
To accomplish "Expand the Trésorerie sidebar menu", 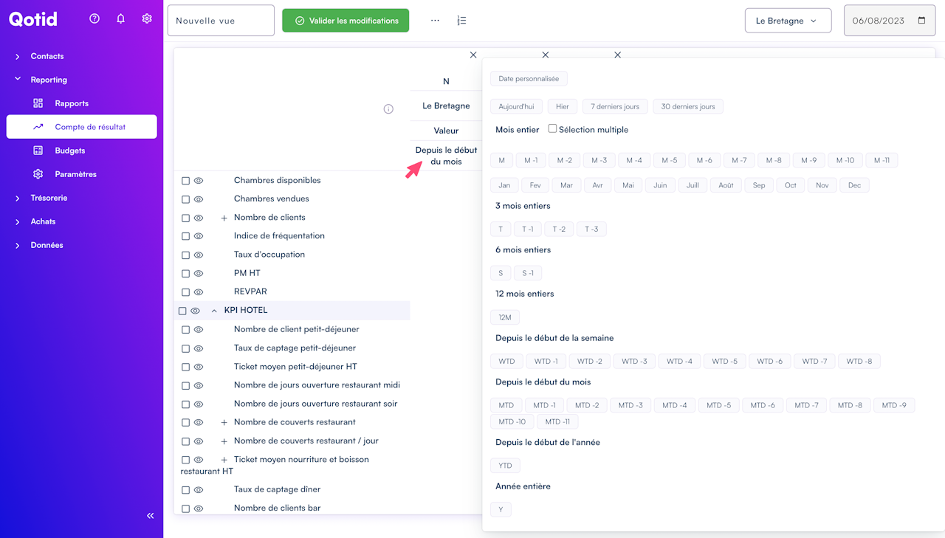I will coord(49,198).
